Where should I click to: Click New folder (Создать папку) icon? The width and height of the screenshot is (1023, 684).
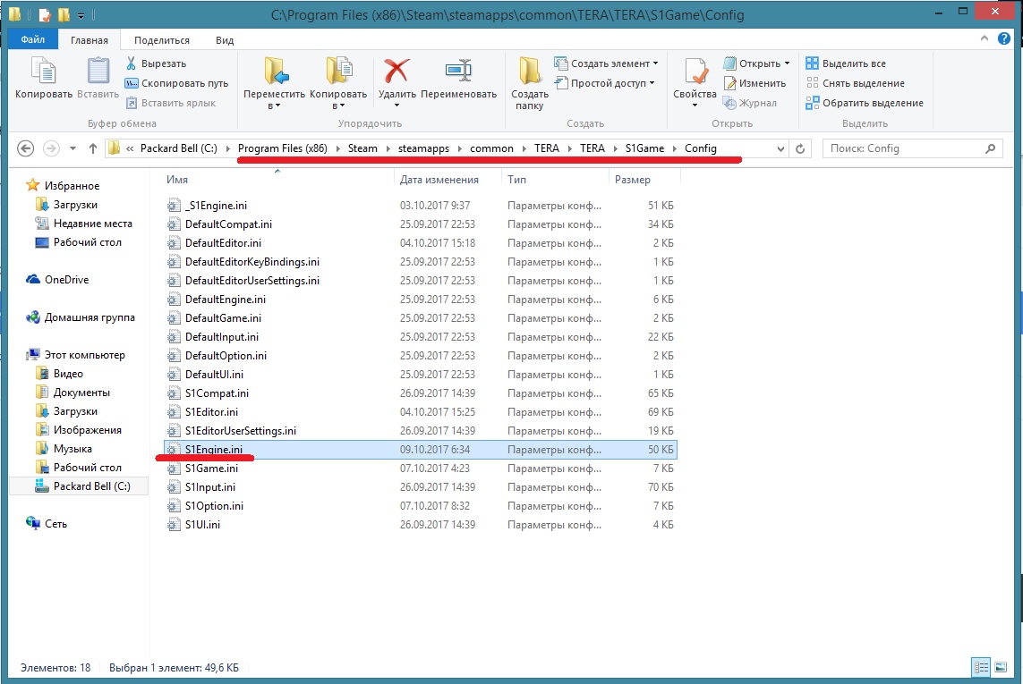tap(529, 71)
